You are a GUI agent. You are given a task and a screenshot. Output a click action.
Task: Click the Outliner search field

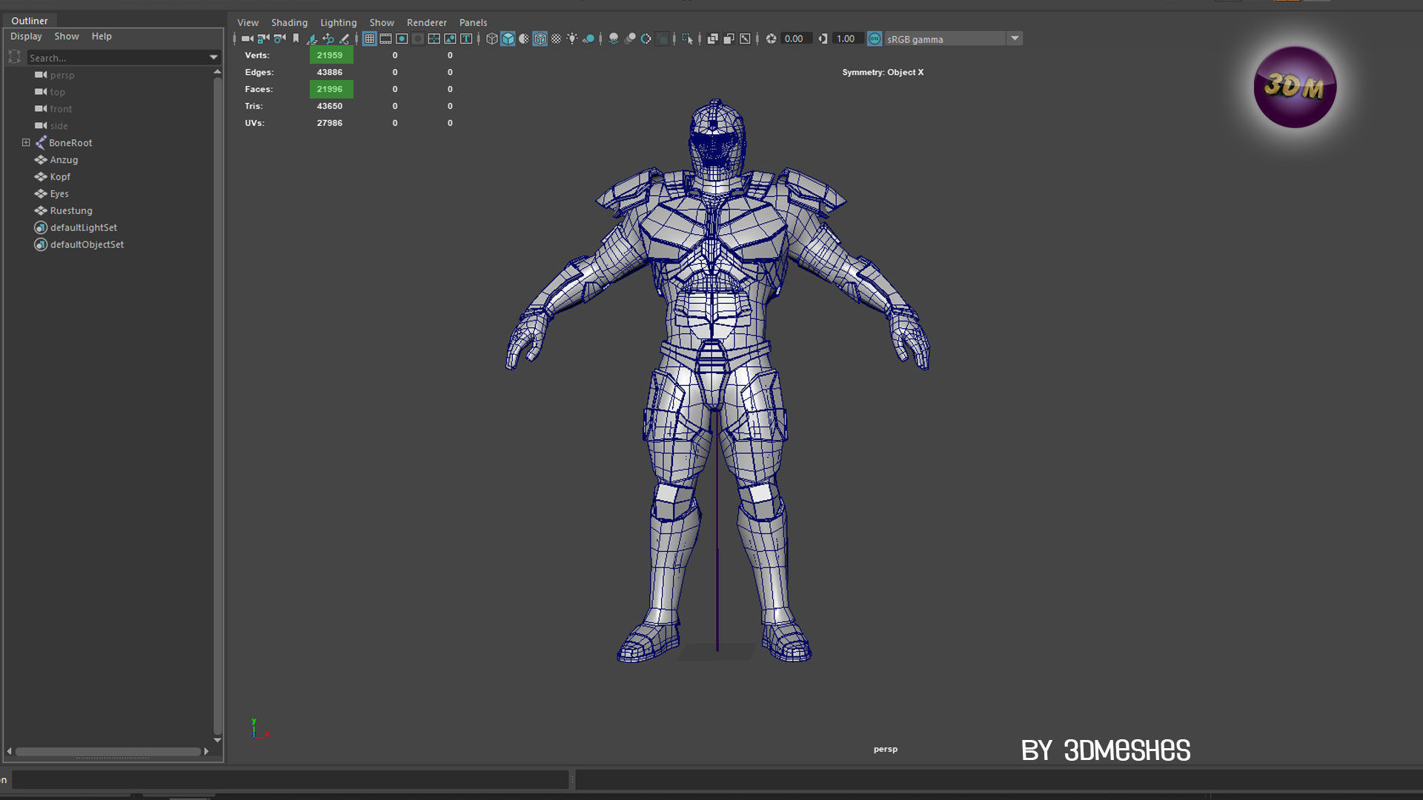coord(117,58)
